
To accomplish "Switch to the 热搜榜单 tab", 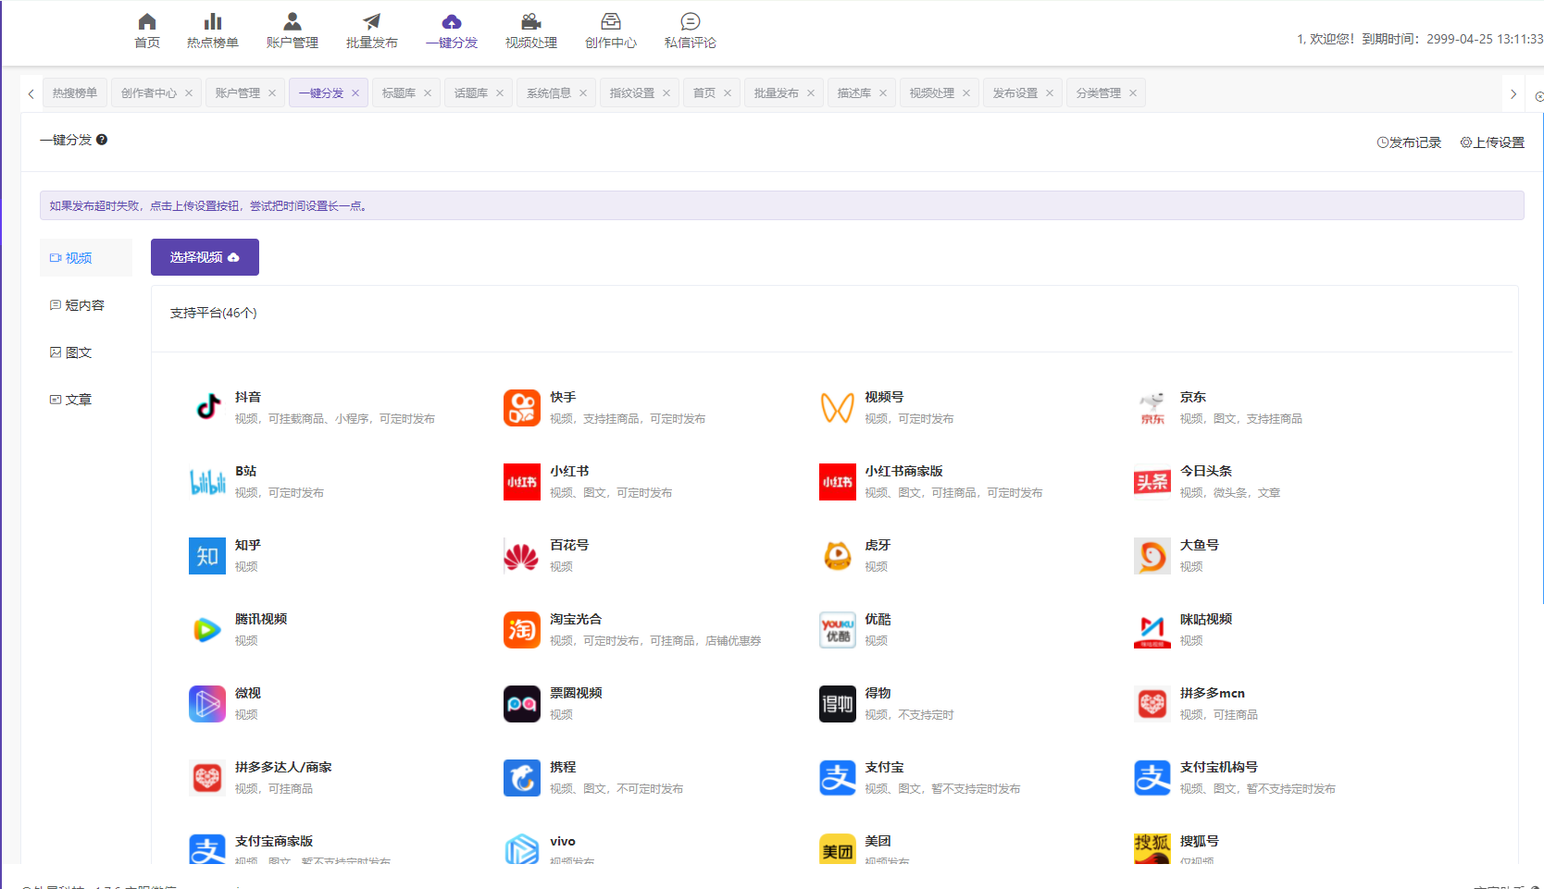I will 75,93.
